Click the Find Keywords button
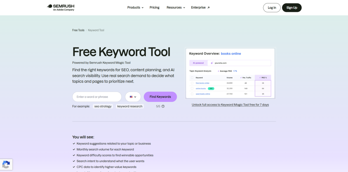The image size is (348, 172). pyautogui.click(x=160, y=97)
